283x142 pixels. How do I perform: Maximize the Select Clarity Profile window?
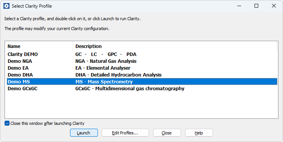pyautogui.click(x=256, y=6)
